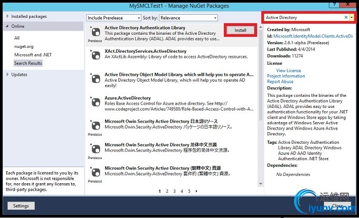
Task: Select the XAct.DirectoryServices.ActiveDirectory package title
Action: 145,51
